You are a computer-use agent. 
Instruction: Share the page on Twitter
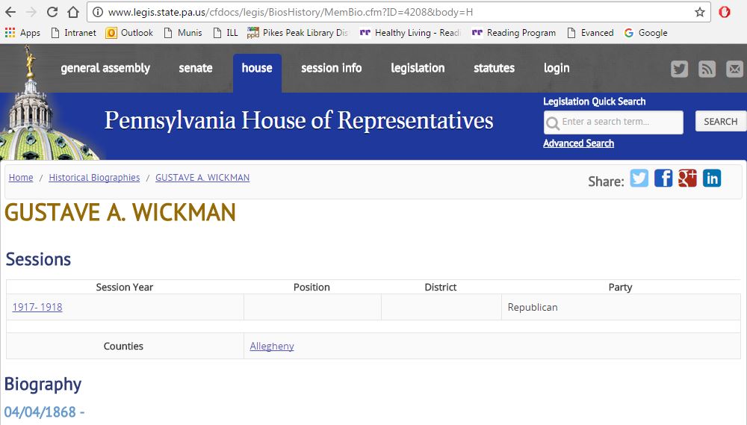tap(639, 179)
